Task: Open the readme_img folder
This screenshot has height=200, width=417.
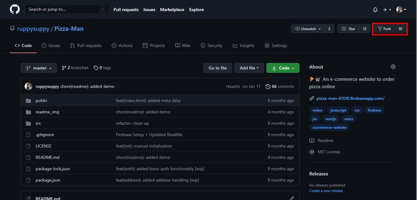Action: [x=47, y=112]
